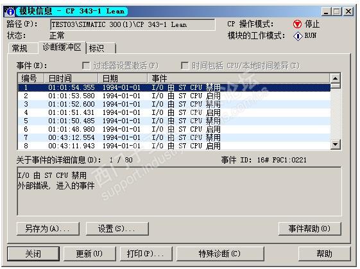Select event row 6 at 01:01:48.980
The image size is (360, 269).
tap(174, 129)
